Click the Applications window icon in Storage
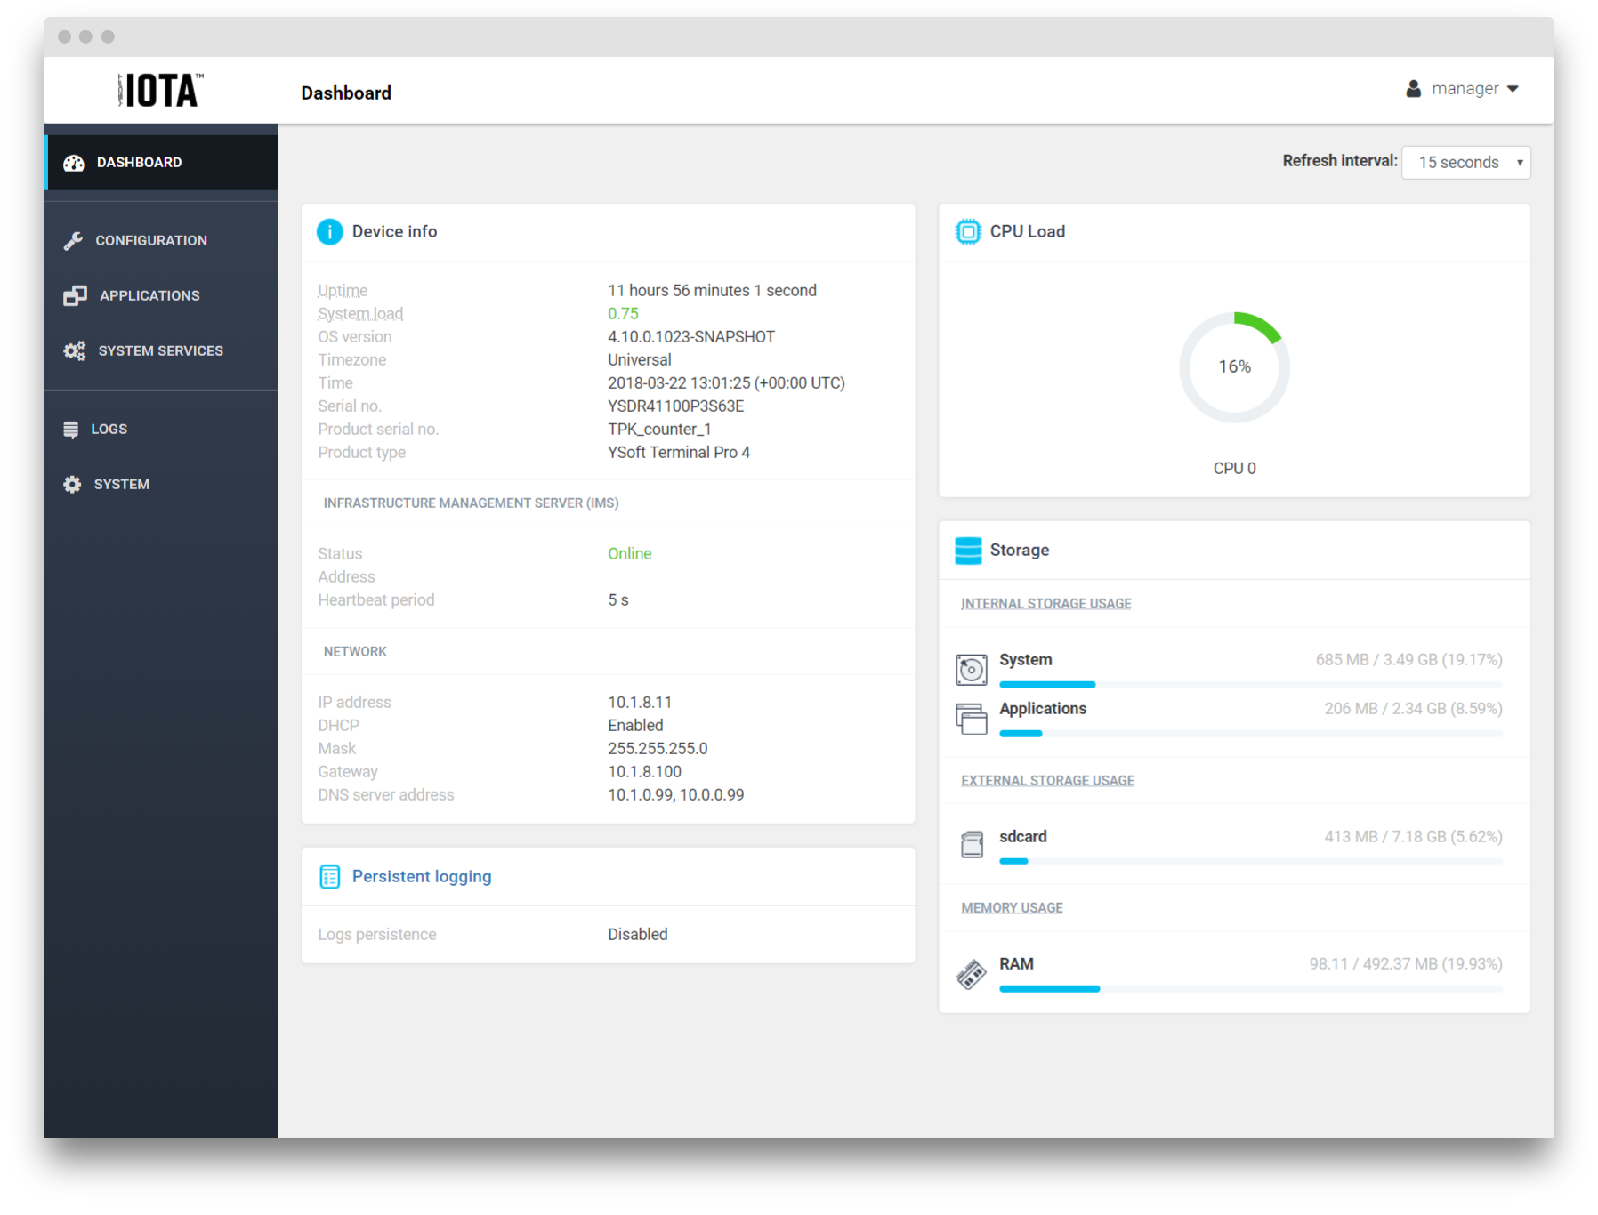The image size is (1598, 1215). 971,718
